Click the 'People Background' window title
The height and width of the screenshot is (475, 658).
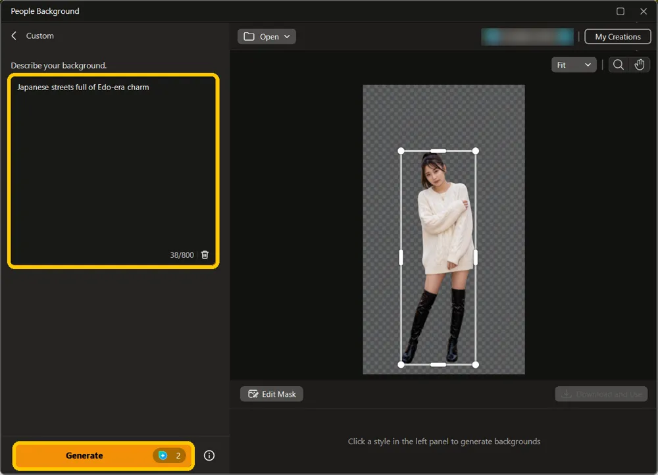click(x=45, y=11)
